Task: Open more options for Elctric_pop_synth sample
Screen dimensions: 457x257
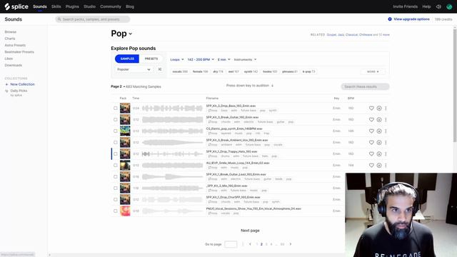Action: click(x=386, y=131)
